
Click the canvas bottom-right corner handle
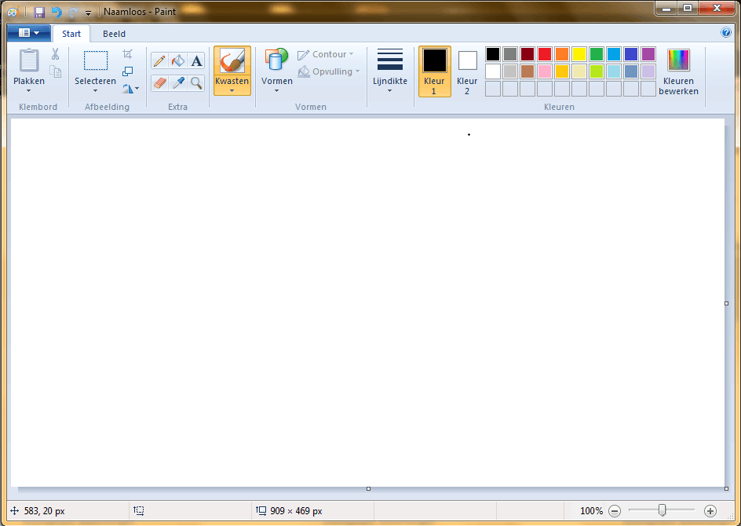(726, 488)
